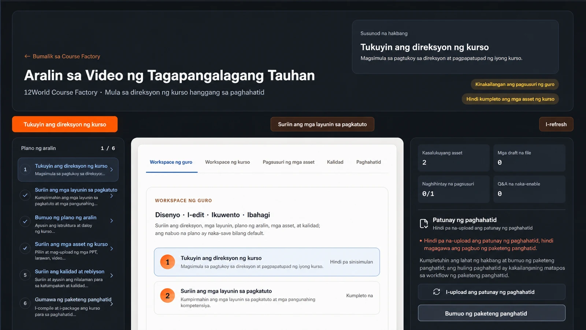The image size is (586, 330).
Task: Click Kinakailangan ang pagsusuri ng guro badge
Action: pos(515,84)
